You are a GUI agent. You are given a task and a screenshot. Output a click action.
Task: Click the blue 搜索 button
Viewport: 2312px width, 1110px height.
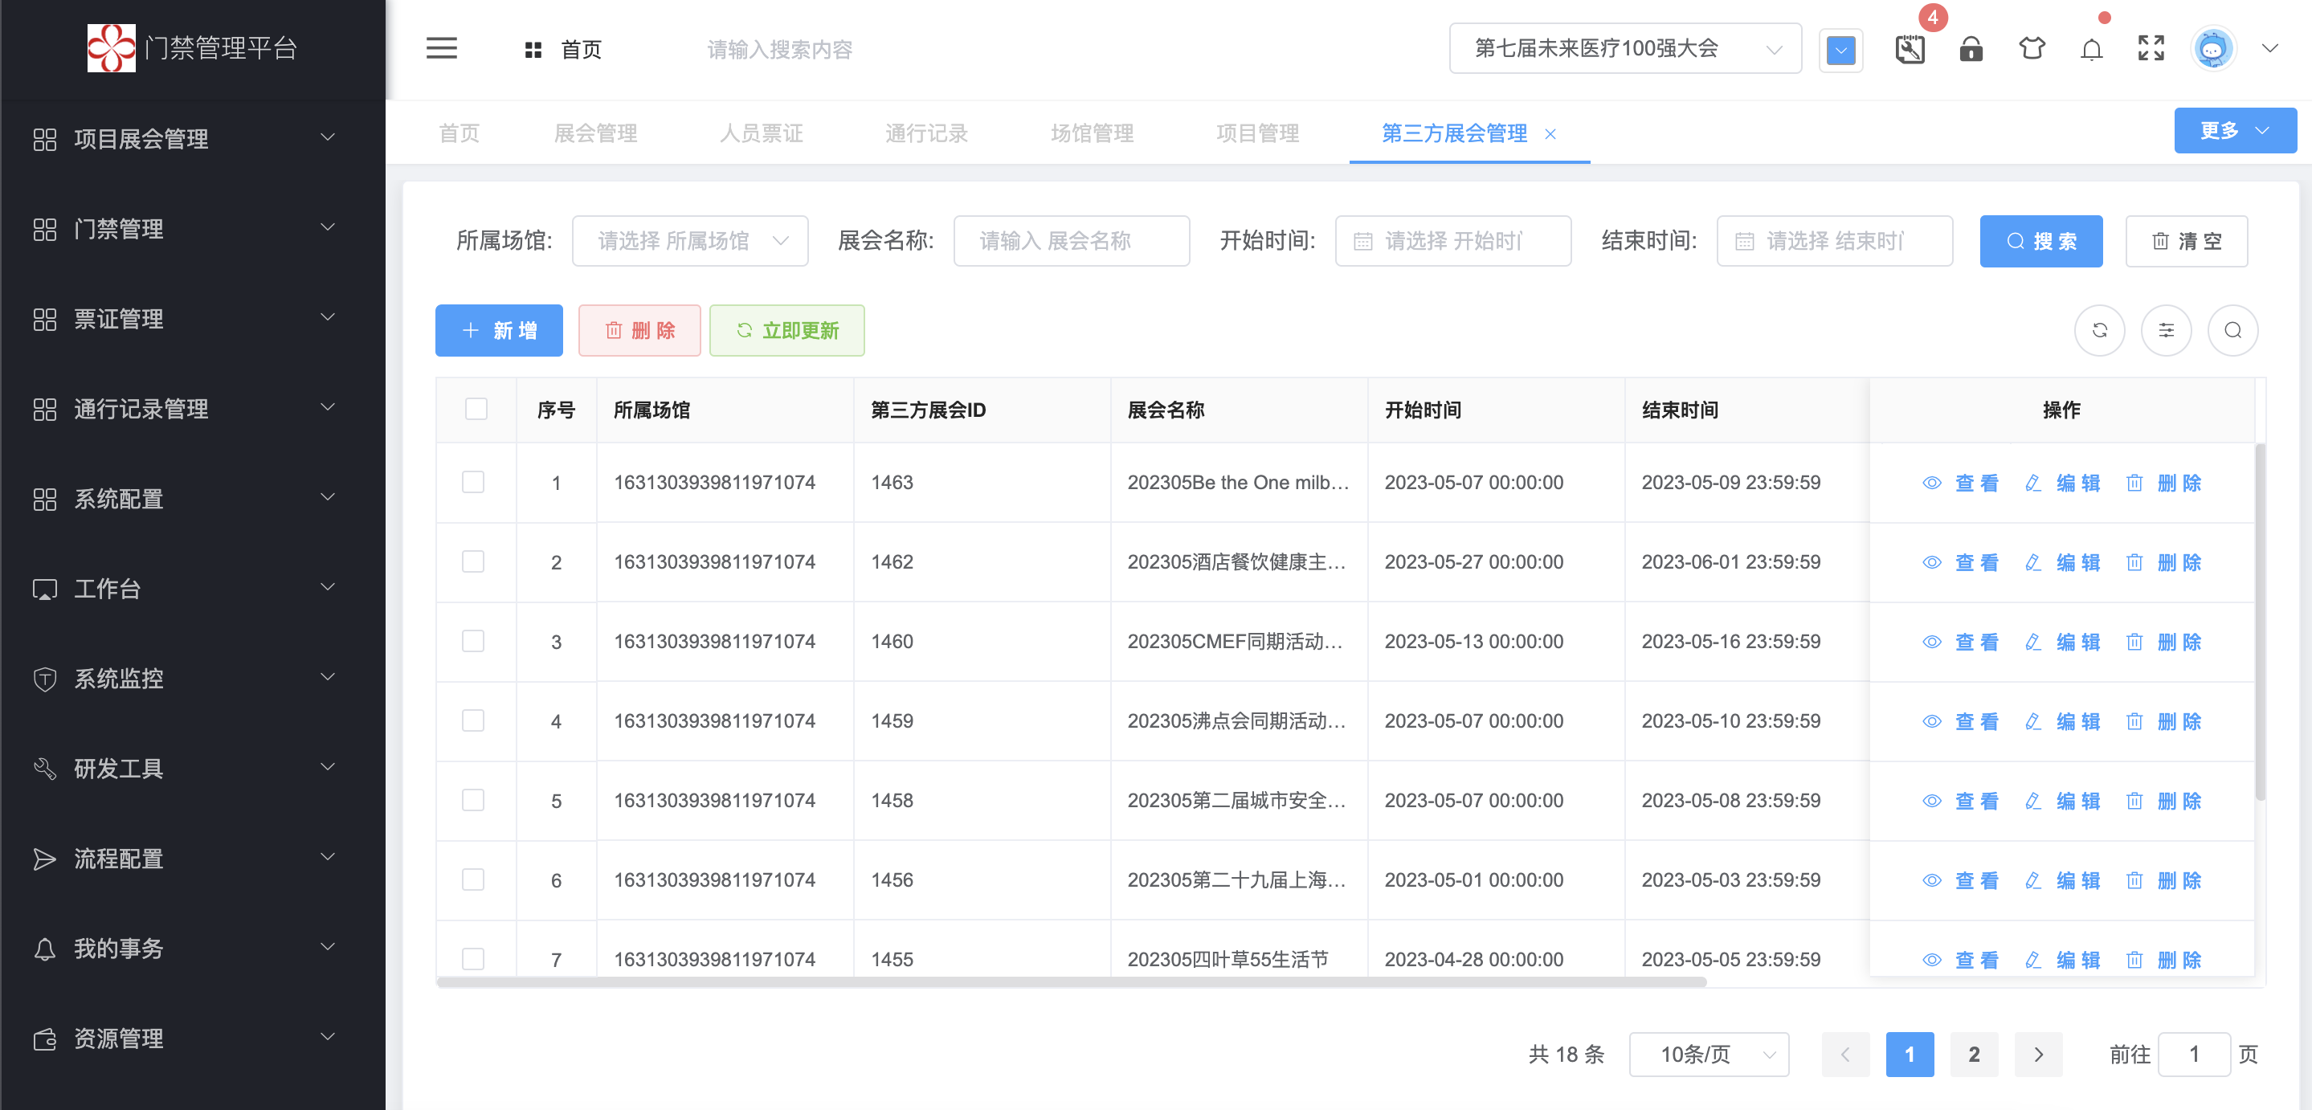[2041, 240]
